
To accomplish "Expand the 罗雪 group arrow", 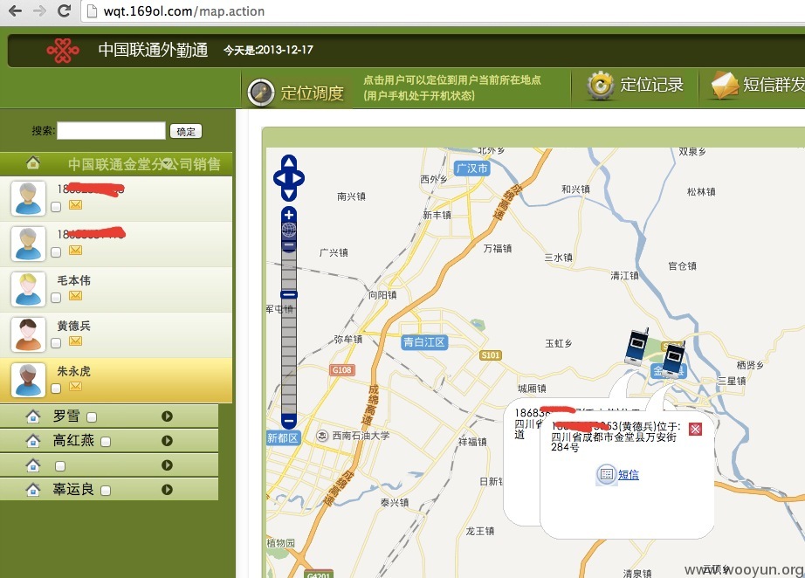I will [x=167, y=416].
